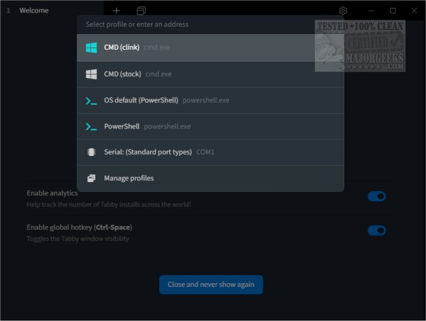Screen dimensions: 426x321
Task: Click the terminal icon for OS default (PowerShell)
Action: 91,100
